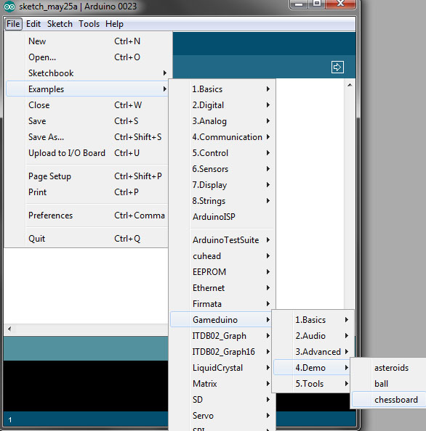426x431 pixels.
Task: Expand the Servo library examples
Action: tap(222, 415)
